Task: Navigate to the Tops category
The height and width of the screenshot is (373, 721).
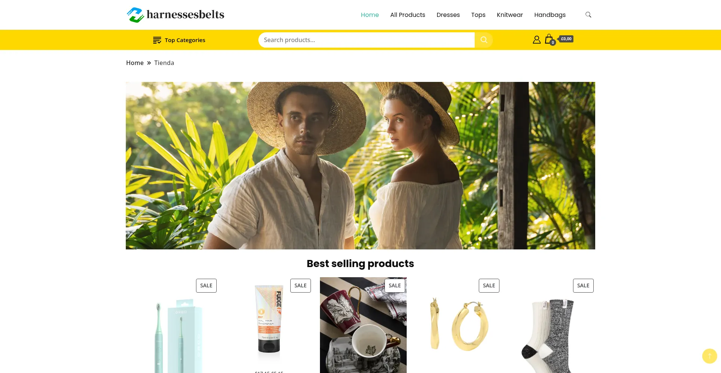Action: [478, 15]
